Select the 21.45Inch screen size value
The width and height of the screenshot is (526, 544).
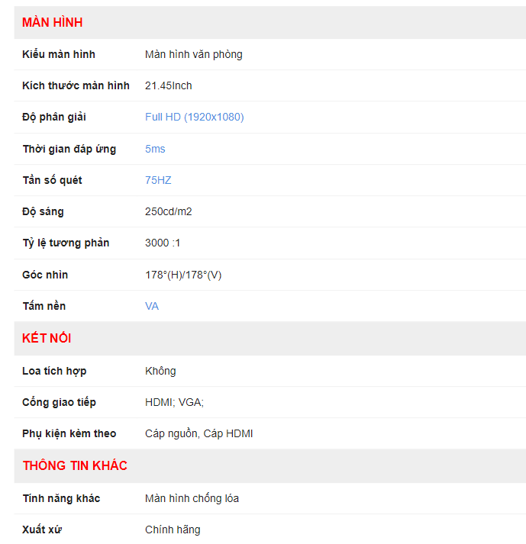[169, 85]
